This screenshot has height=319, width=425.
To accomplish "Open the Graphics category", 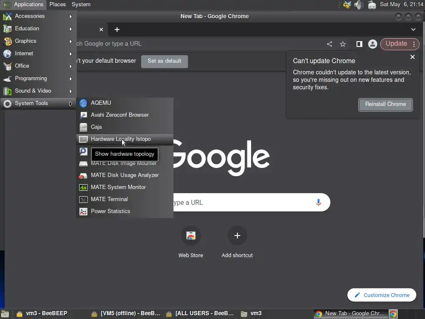I will 38,41.
